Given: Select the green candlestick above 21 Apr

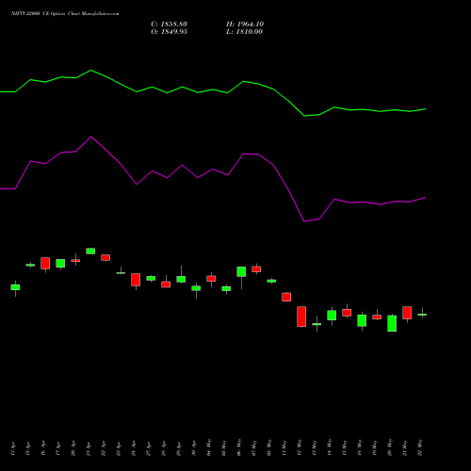Looking at the screenshot, I should (90, 251).
